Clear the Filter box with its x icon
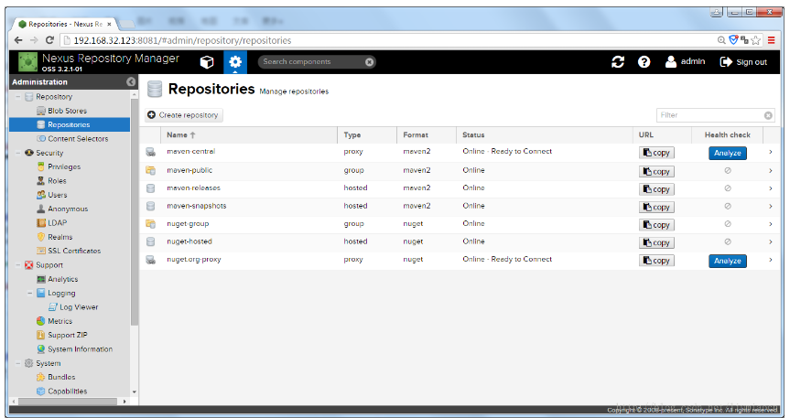Viewport: 790px width, 418px height. 768,115
